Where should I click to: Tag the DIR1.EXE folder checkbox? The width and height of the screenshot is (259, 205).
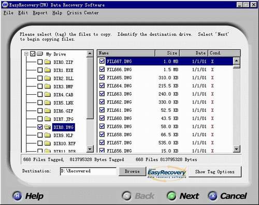(x=40, y=70)
